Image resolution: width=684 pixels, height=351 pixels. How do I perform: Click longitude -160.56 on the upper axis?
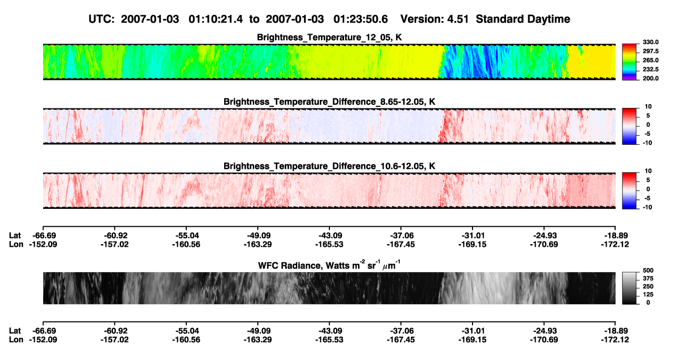pyautogui.click(x=186, y=244)
